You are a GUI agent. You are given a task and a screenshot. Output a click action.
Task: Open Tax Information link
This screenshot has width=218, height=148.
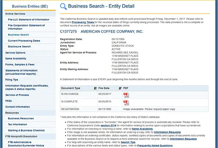(x=17, y=124)
